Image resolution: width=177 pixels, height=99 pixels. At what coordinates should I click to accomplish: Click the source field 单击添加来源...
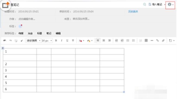pos(81,19)
